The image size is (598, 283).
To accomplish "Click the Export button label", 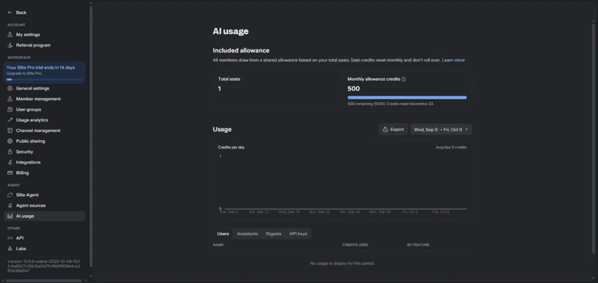I will [397, 129].
